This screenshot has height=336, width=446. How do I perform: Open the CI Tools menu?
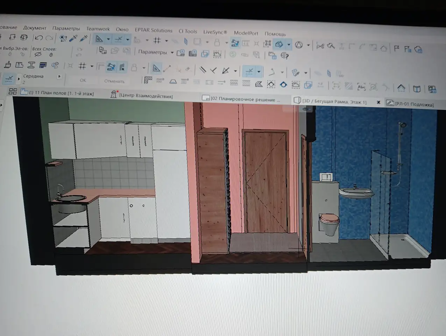coord(188,31)
